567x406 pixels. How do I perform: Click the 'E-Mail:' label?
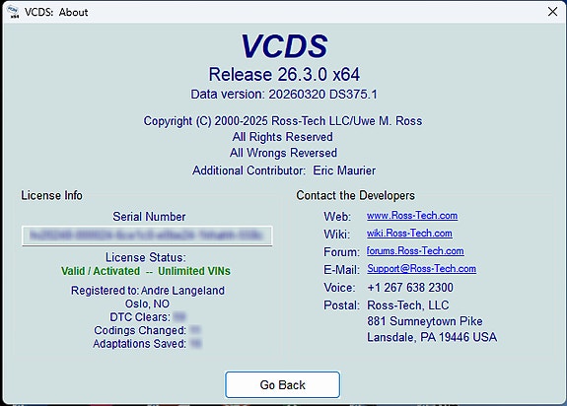point(341,270)
